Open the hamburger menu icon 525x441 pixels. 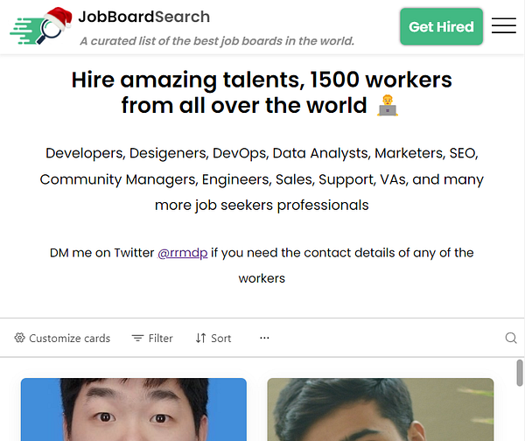(504, 25)
